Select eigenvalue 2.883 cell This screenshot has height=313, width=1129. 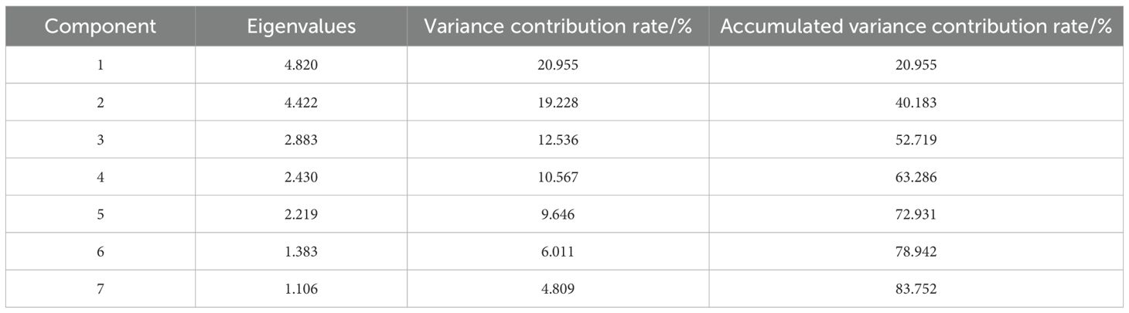(x=301, y=139)
